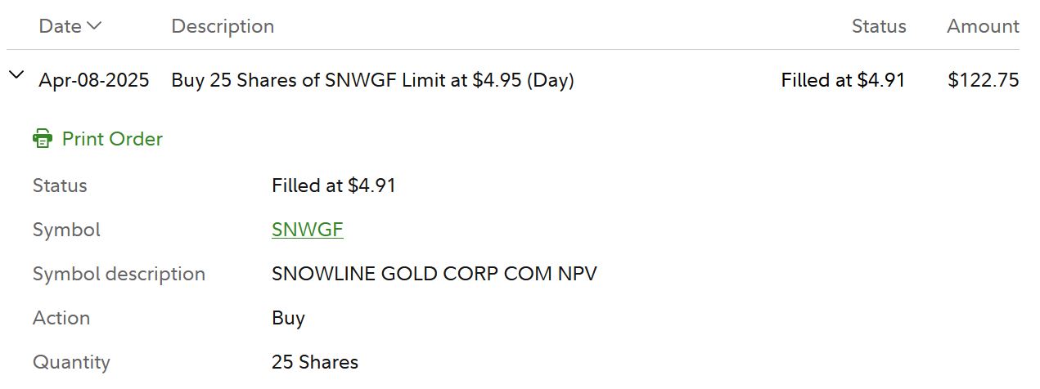Sort by the Amount column header
This screenshot has height=389, width=1040.
click(x=983, y=26)
